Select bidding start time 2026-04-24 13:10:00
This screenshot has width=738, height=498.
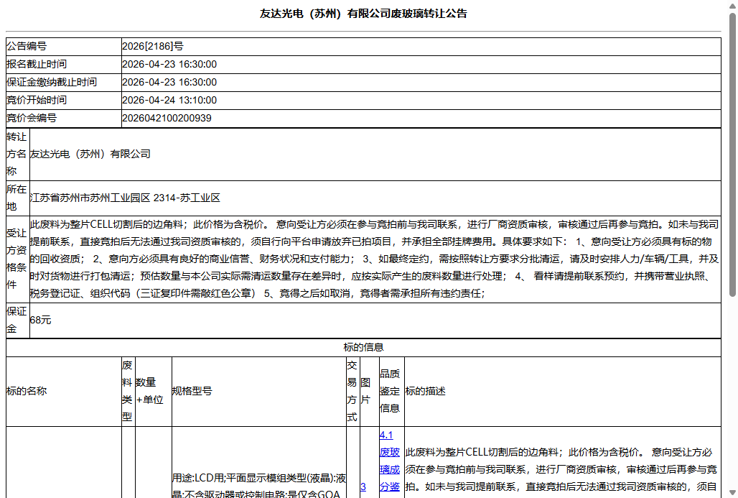[x=169, y=100]
